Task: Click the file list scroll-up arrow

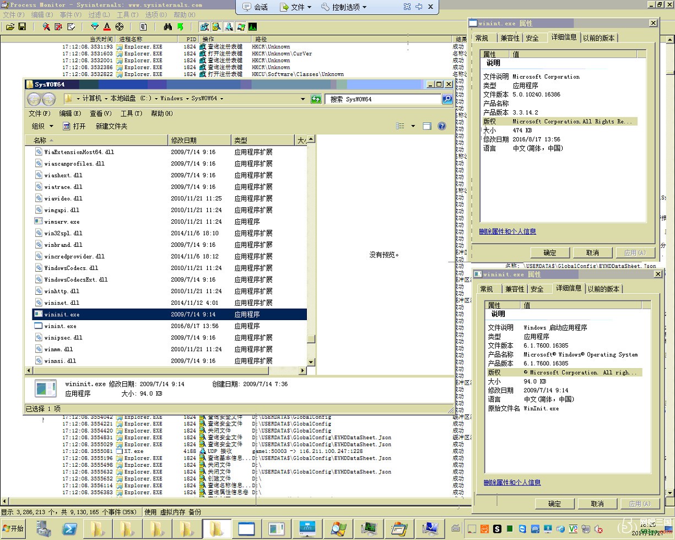Action: (311, 138)
